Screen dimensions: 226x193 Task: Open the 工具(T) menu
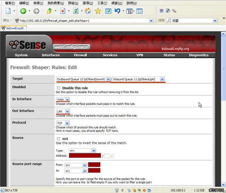(x=102, y=3)
